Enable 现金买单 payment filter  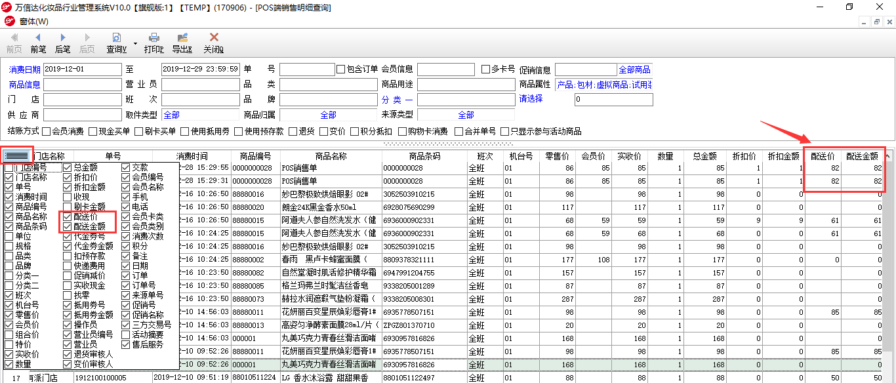[92, 131]
